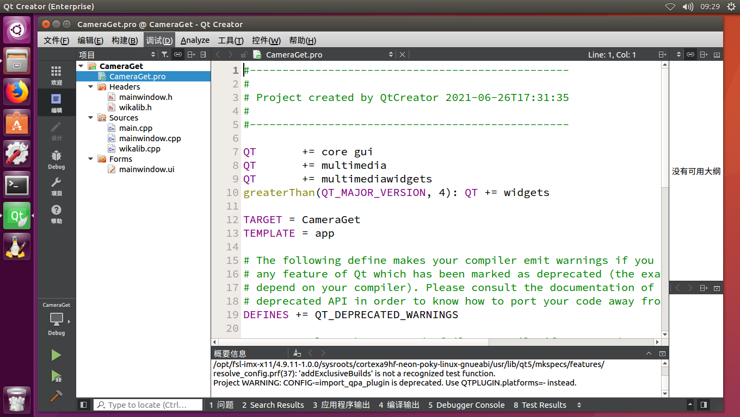Open the Design (设计) mode
This screenshot has height=417, width=740.
tap(56, 131)
